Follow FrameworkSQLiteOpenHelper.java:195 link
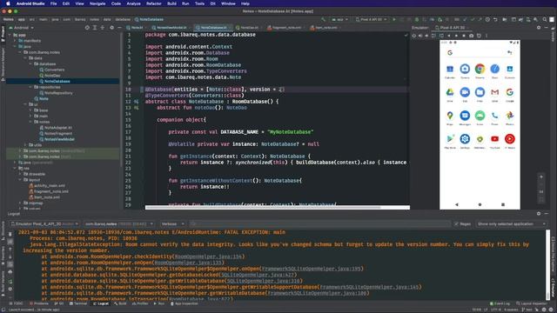 pyautogui.click(x=311, y=269)
